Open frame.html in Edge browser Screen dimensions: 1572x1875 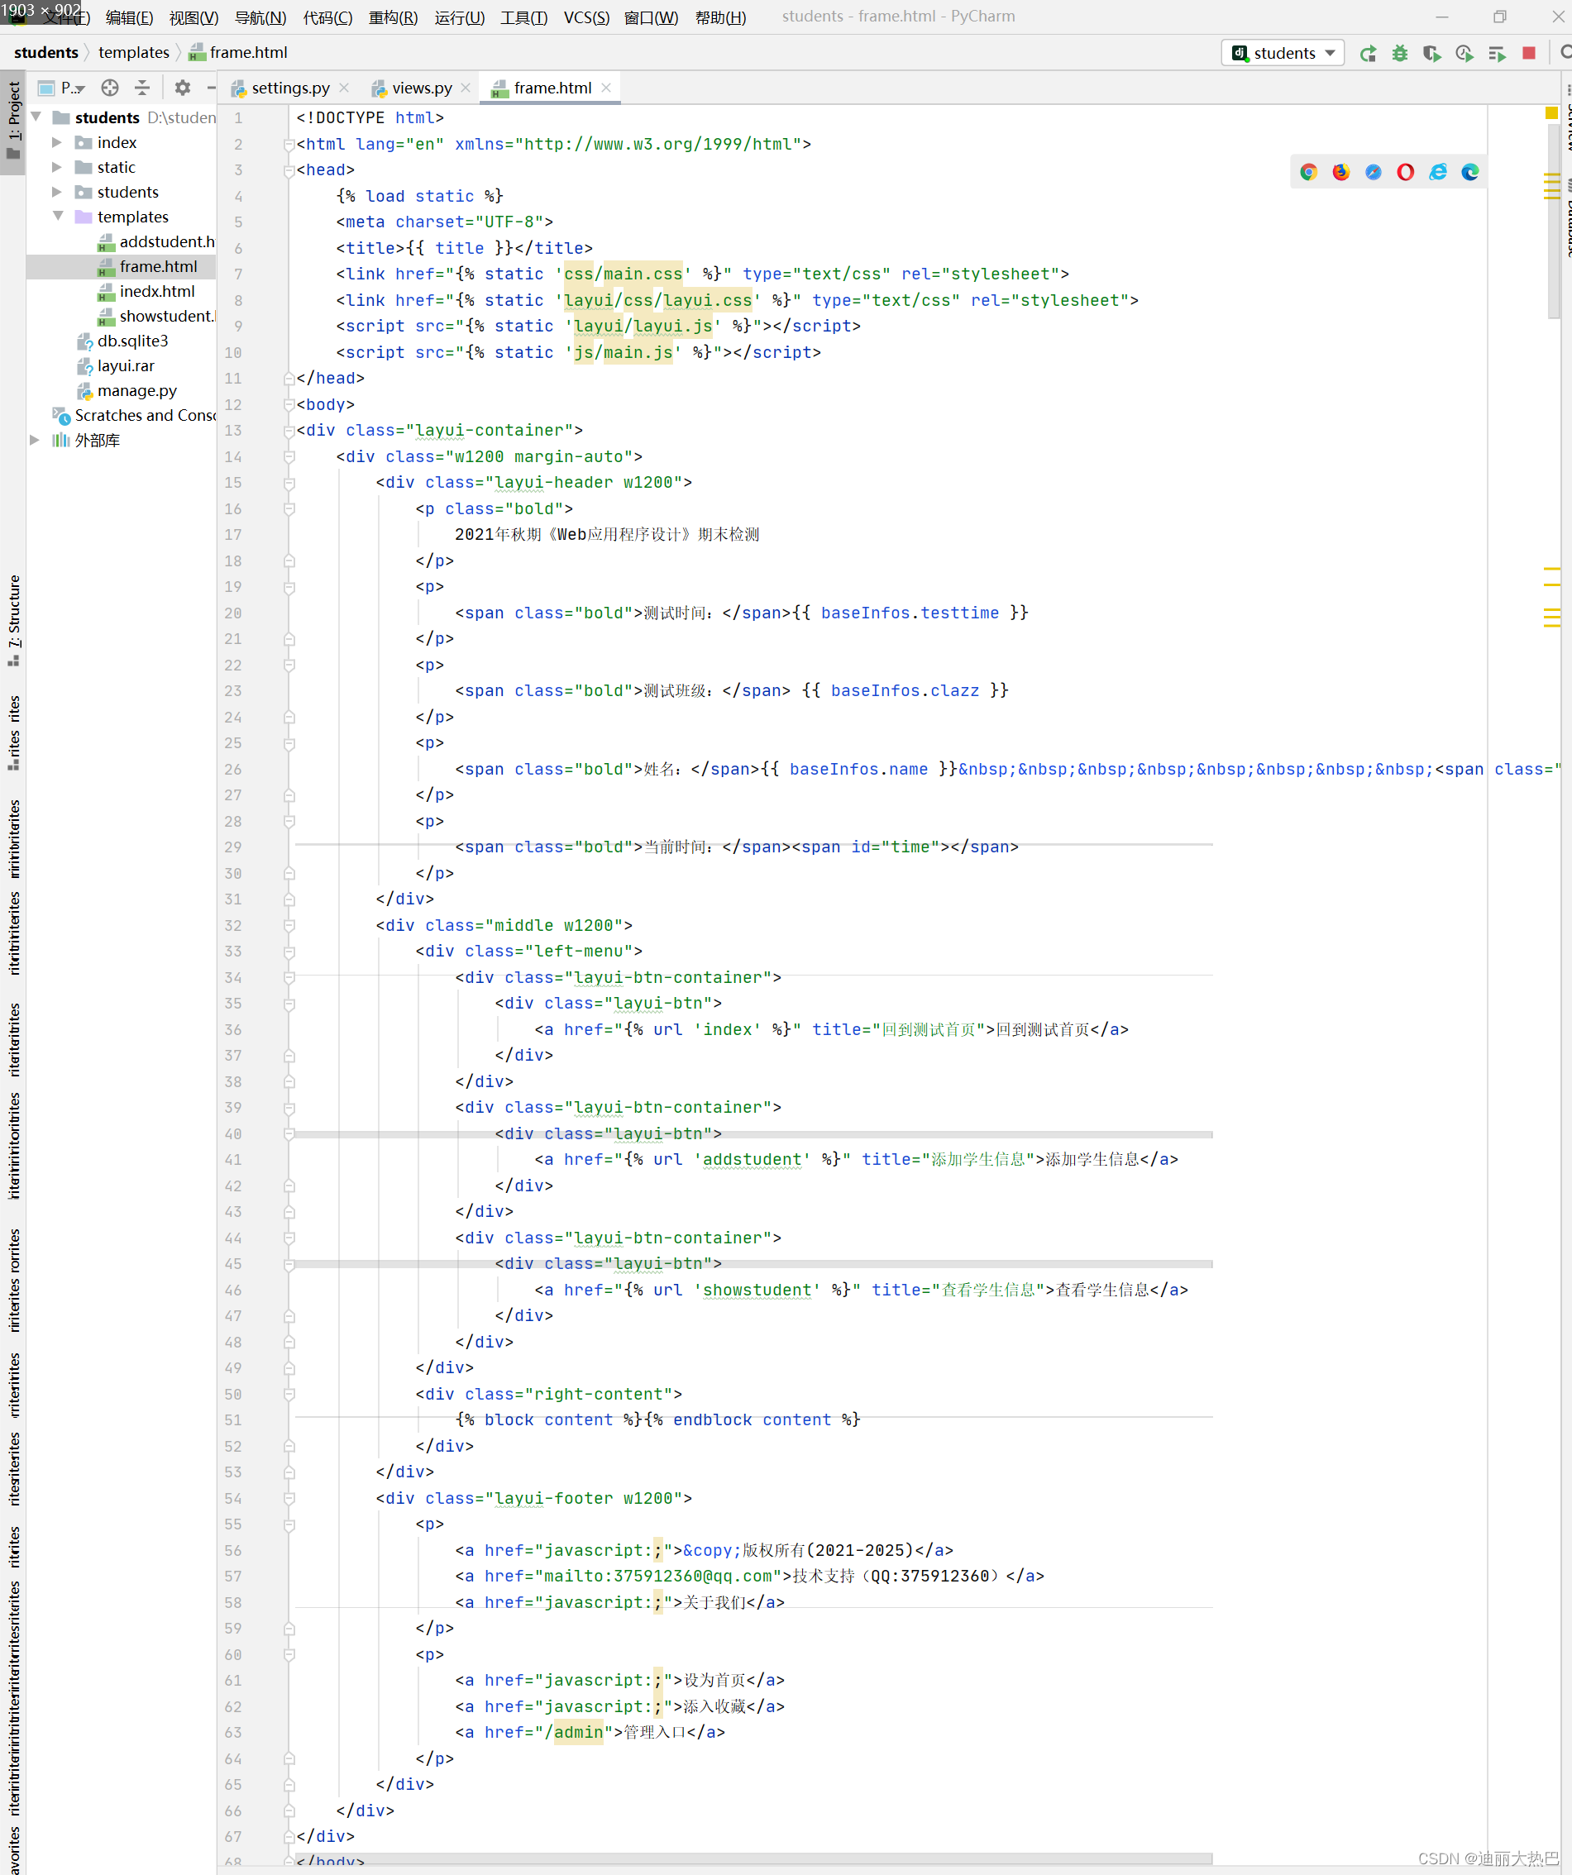click(x=1470, y=172)
